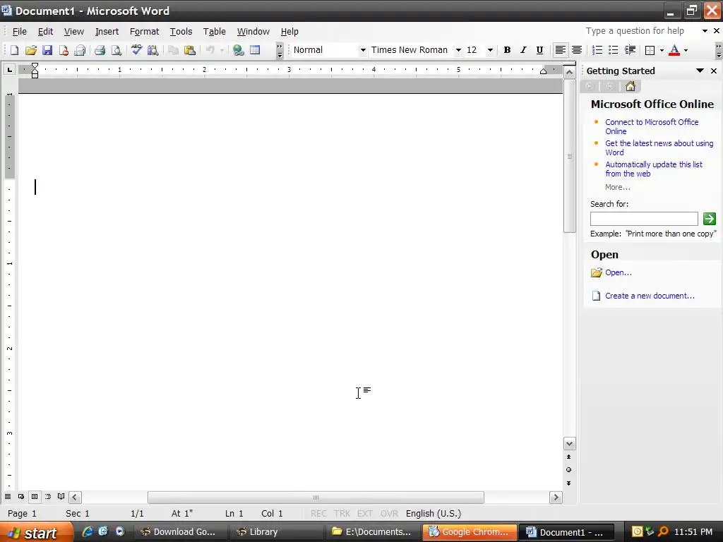Toggle Align Left paragraph alignment
This screenshot has width=723, height=542.
(560, 50)
